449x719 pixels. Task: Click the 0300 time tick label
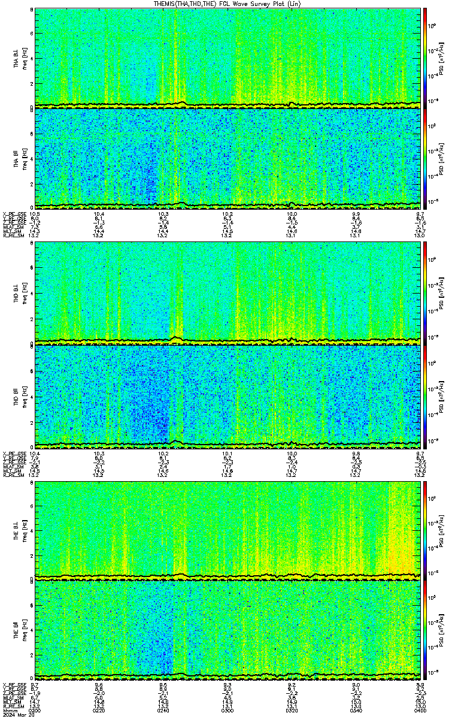[x=227, y=710]
